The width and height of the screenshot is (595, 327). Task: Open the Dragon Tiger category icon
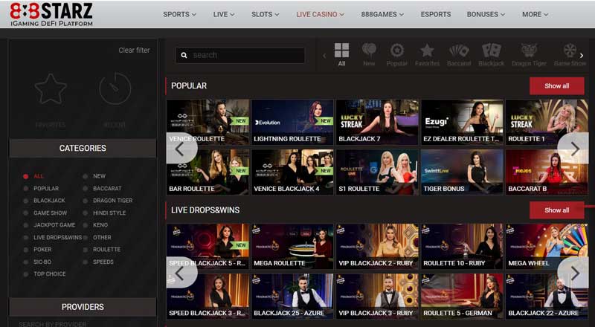(529, 50)
